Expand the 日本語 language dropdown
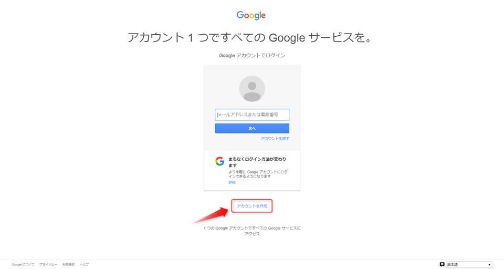The height and width of the screenshot is (269, 504). pyautogui.click(x=469, y=264)
